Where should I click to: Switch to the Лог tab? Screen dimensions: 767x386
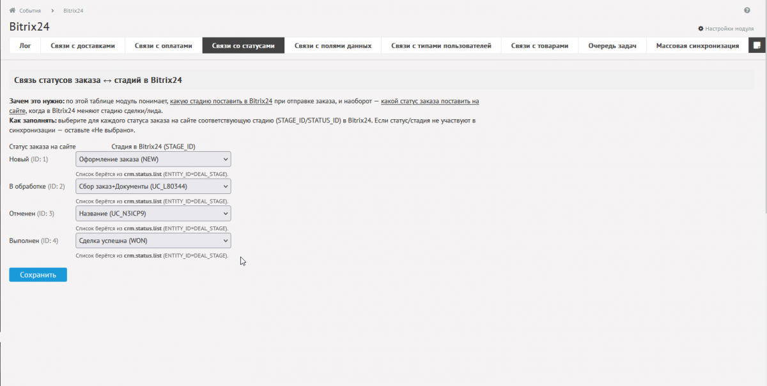[26, 46]
